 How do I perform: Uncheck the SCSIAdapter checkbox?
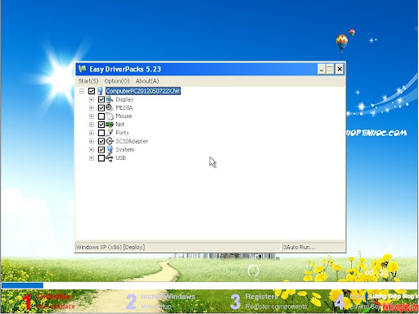tap(101, 141)
